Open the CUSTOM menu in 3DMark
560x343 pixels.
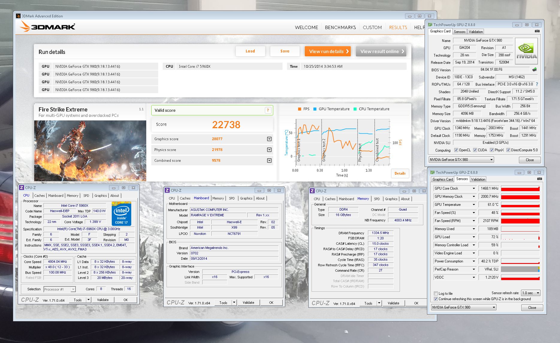[372, 27]
